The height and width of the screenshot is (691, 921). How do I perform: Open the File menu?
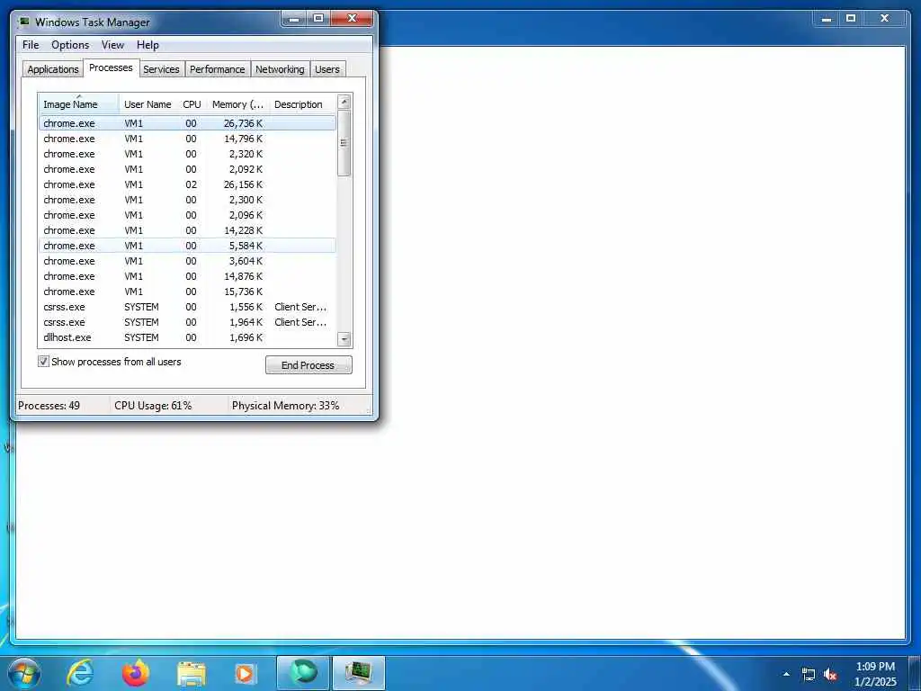coord(31,45)
